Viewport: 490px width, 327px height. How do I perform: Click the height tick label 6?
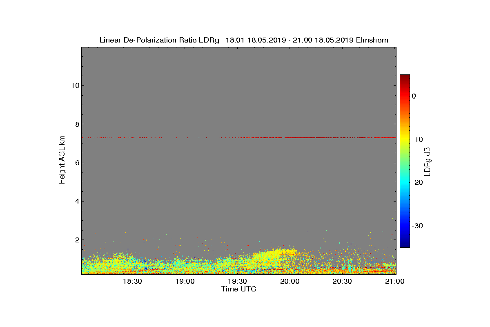point(77,163)
